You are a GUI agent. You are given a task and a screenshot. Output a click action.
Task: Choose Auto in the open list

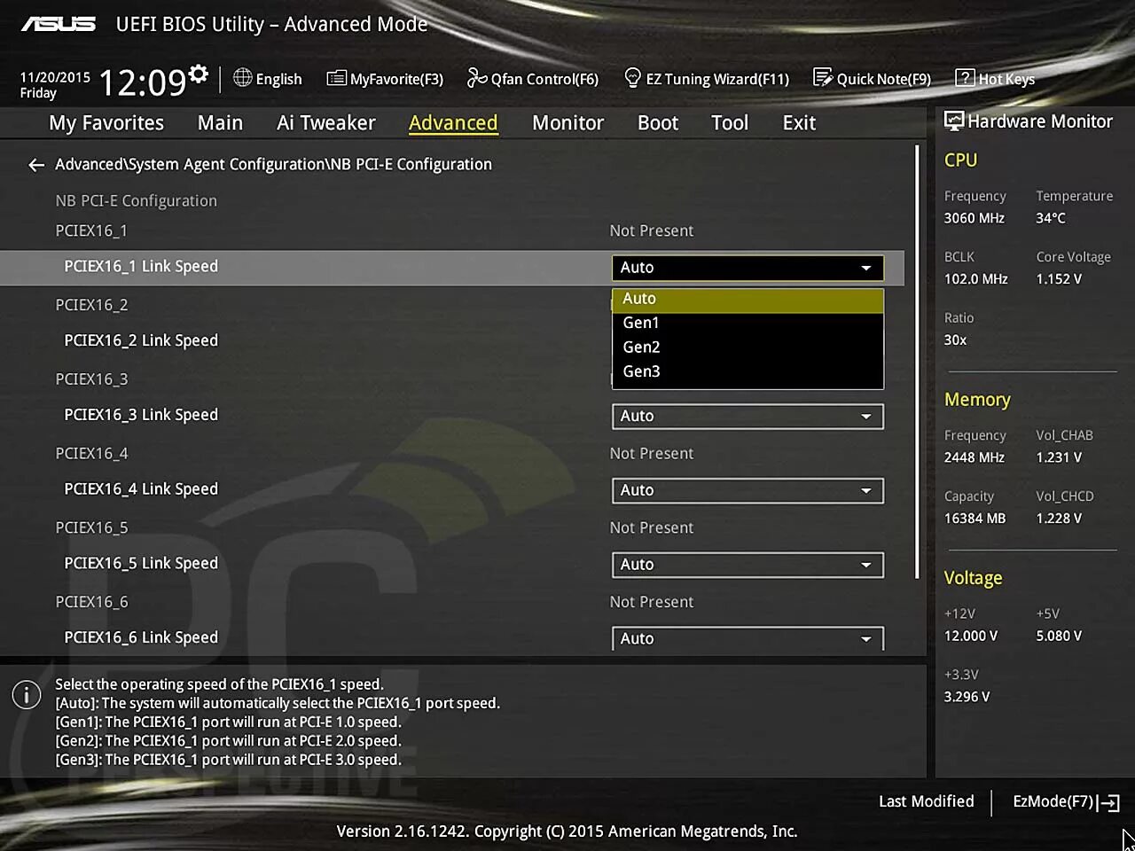pyautogui.click(x=748, y=300)
